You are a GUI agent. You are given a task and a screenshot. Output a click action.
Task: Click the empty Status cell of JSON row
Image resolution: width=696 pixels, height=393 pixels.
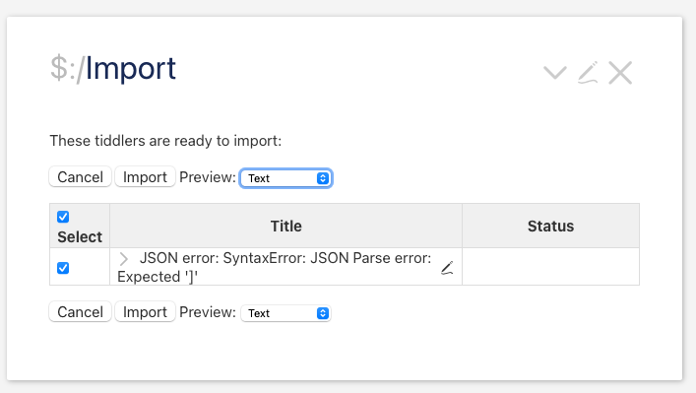(551, 267)
